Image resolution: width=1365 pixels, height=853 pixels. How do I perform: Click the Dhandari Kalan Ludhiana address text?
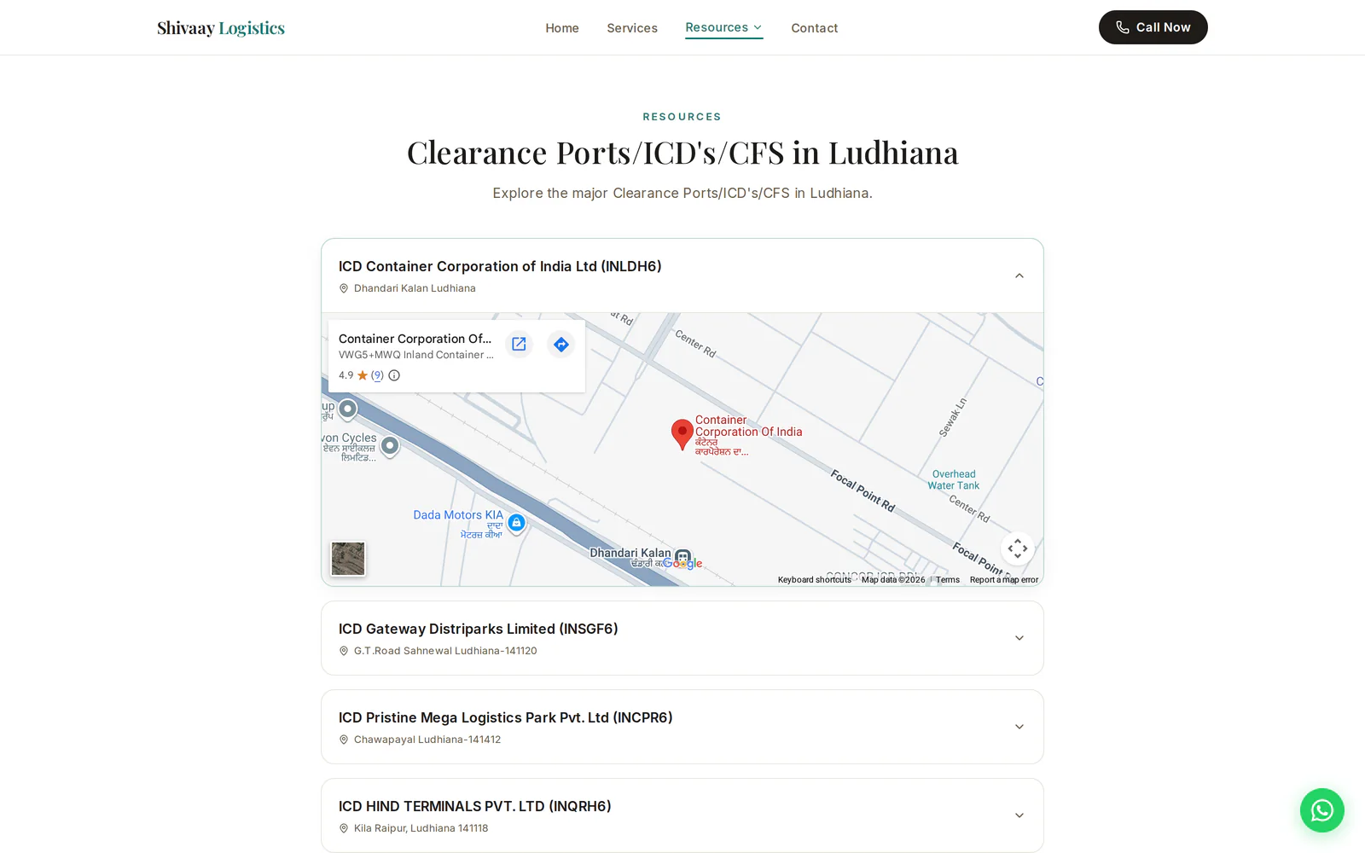point(415,288)
